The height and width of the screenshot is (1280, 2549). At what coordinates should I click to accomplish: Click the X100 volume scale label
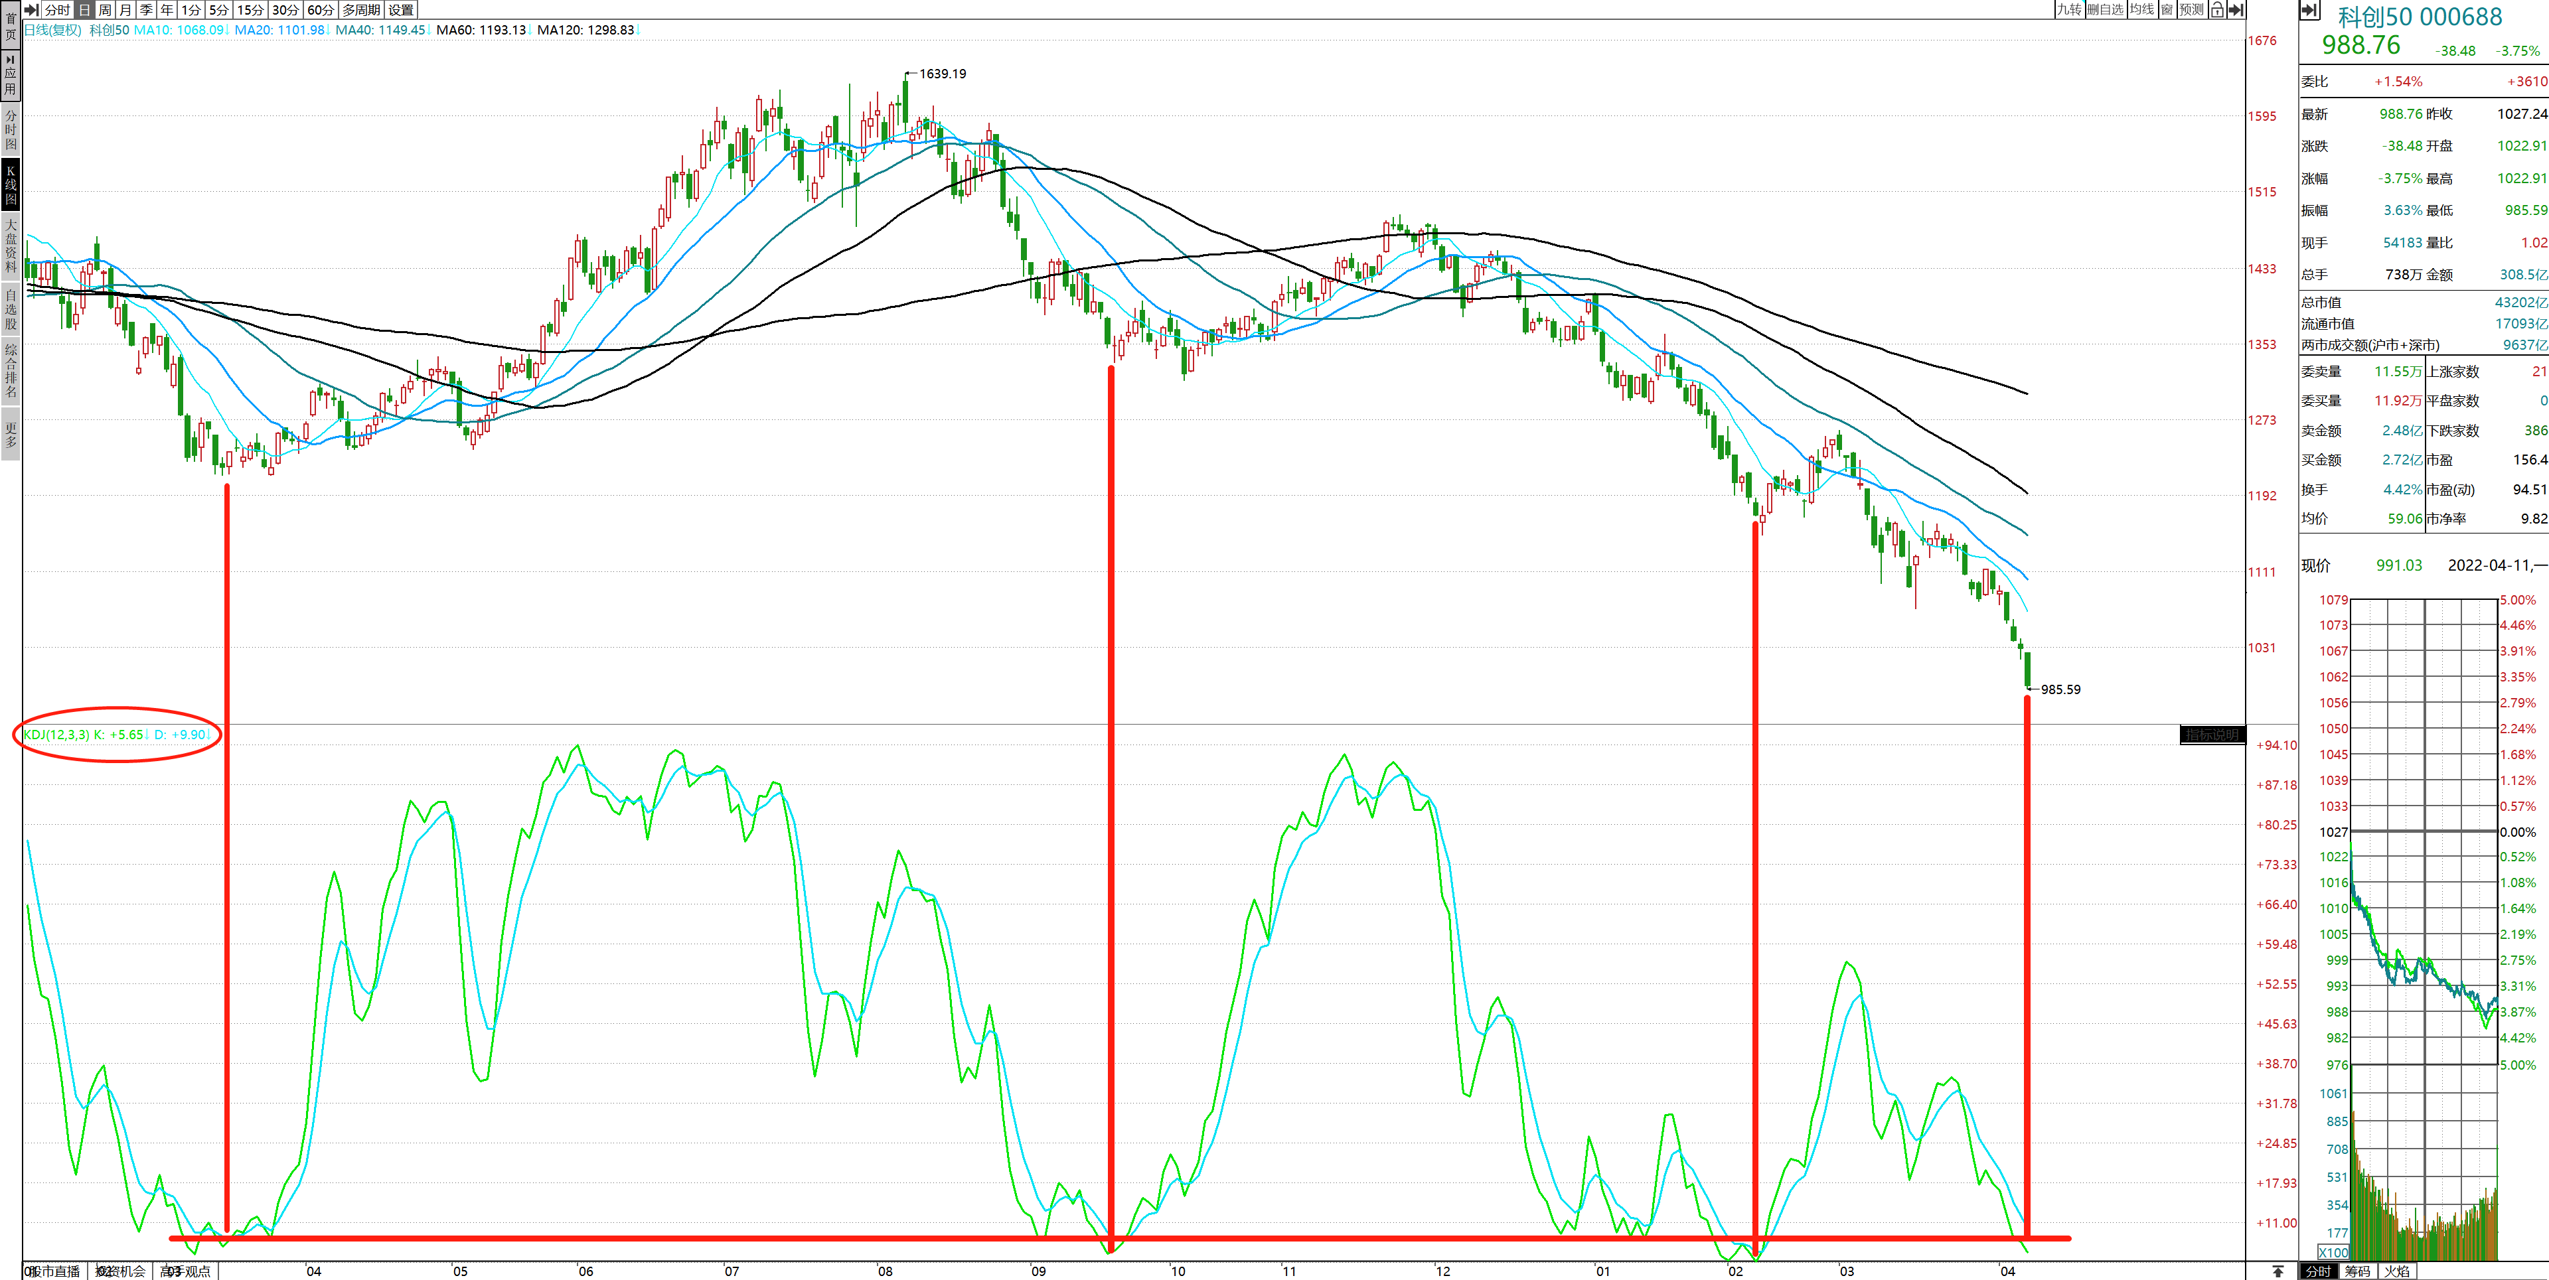2333,1252
